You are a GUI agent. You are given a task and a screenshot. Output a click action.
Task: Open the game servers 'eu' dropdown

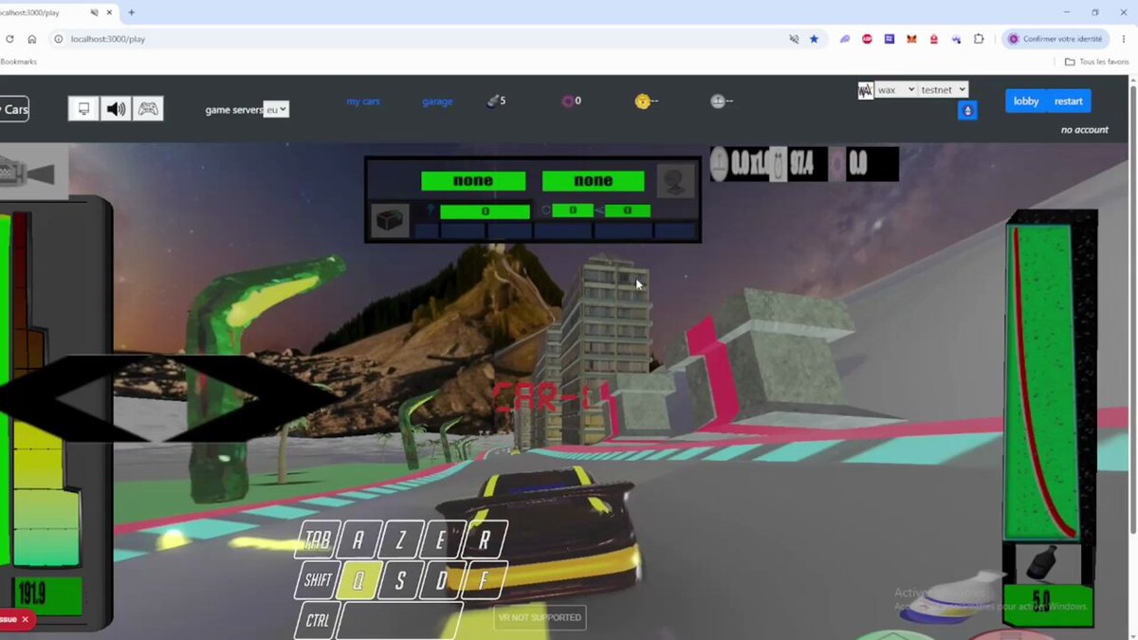(276, 110)
